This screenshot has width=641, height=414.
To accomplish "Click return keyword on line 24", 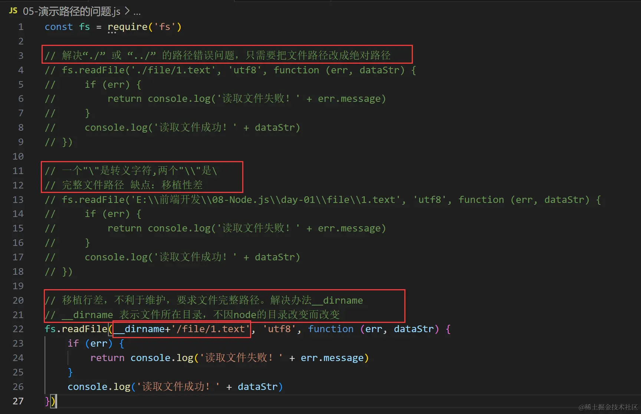I will click(107, 358).
